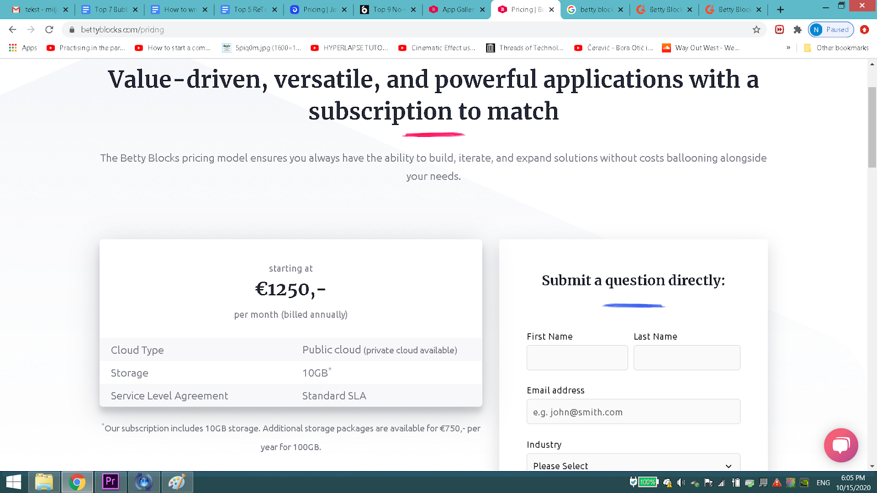This screenshot has width=877, height=493.
Task: Open the Extensions puzzle icon
Action: click(798, 30)
